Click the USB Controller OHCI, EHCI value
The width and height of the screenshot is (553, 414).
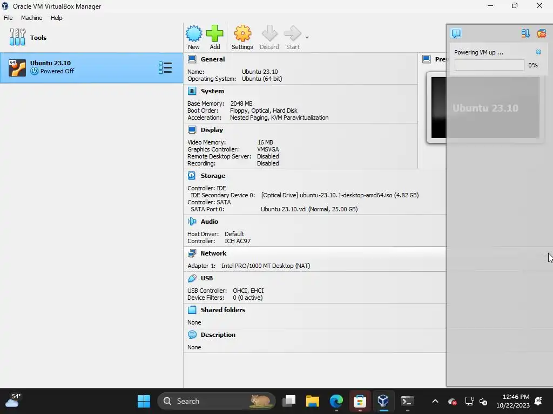(x=248, y=291)
